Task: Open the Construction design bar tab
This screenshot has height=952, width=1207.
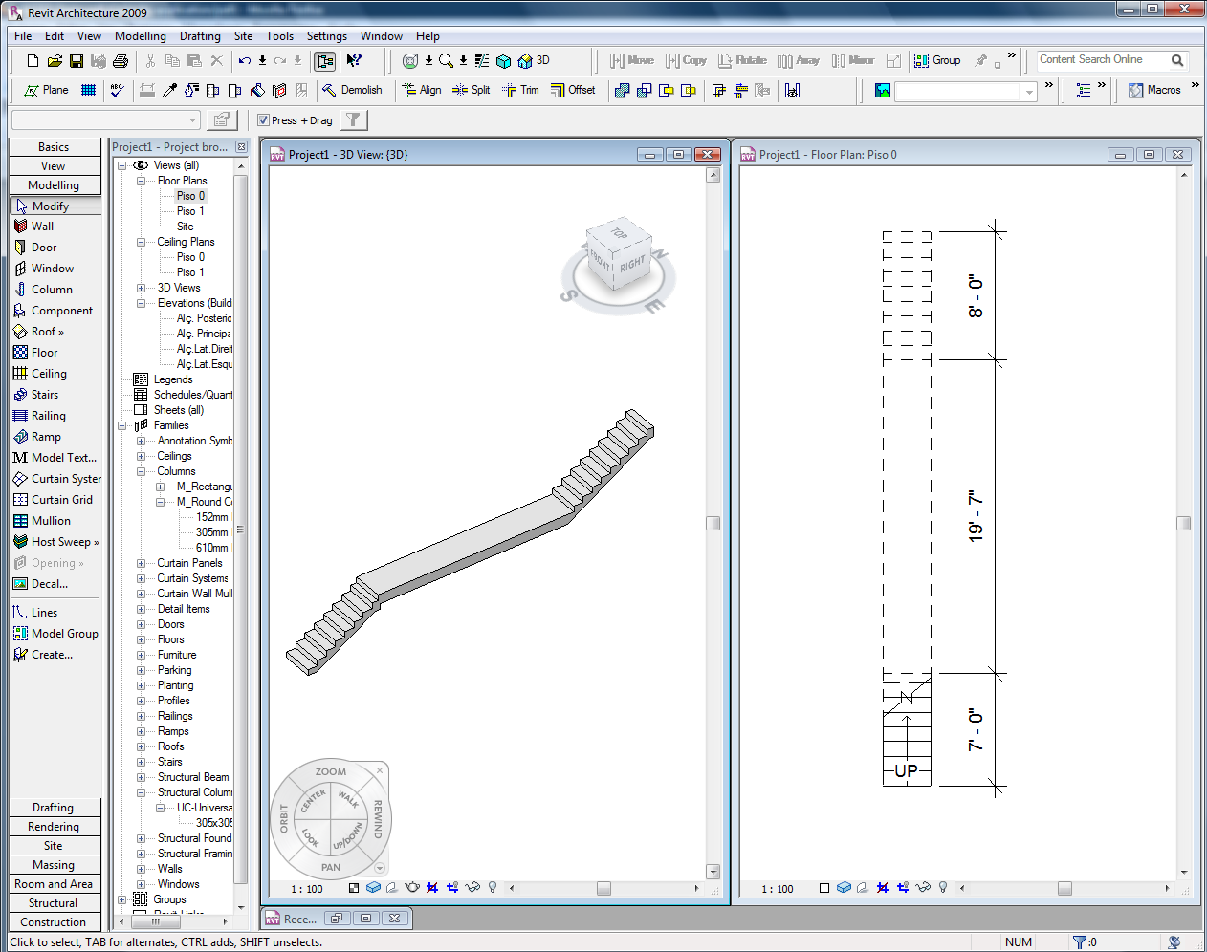Action: [55, 922]
